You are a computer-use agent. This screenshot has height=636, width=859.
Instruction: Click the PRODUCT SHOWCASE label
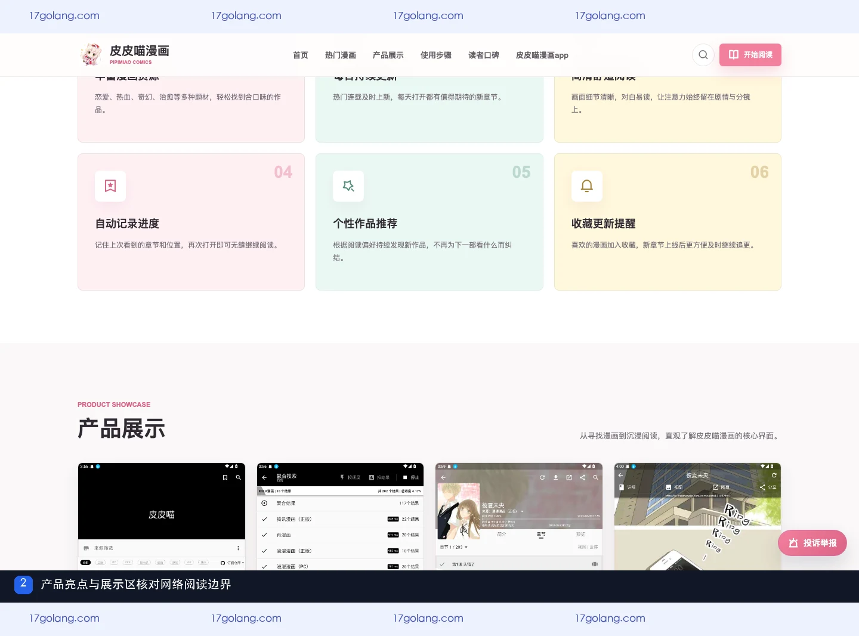(114, 405)
